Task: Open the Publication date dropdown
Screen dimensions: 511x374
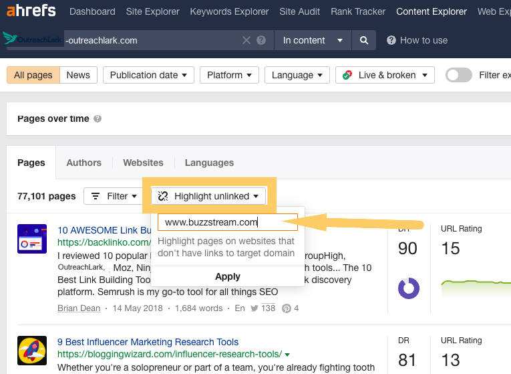Action: 148,75
